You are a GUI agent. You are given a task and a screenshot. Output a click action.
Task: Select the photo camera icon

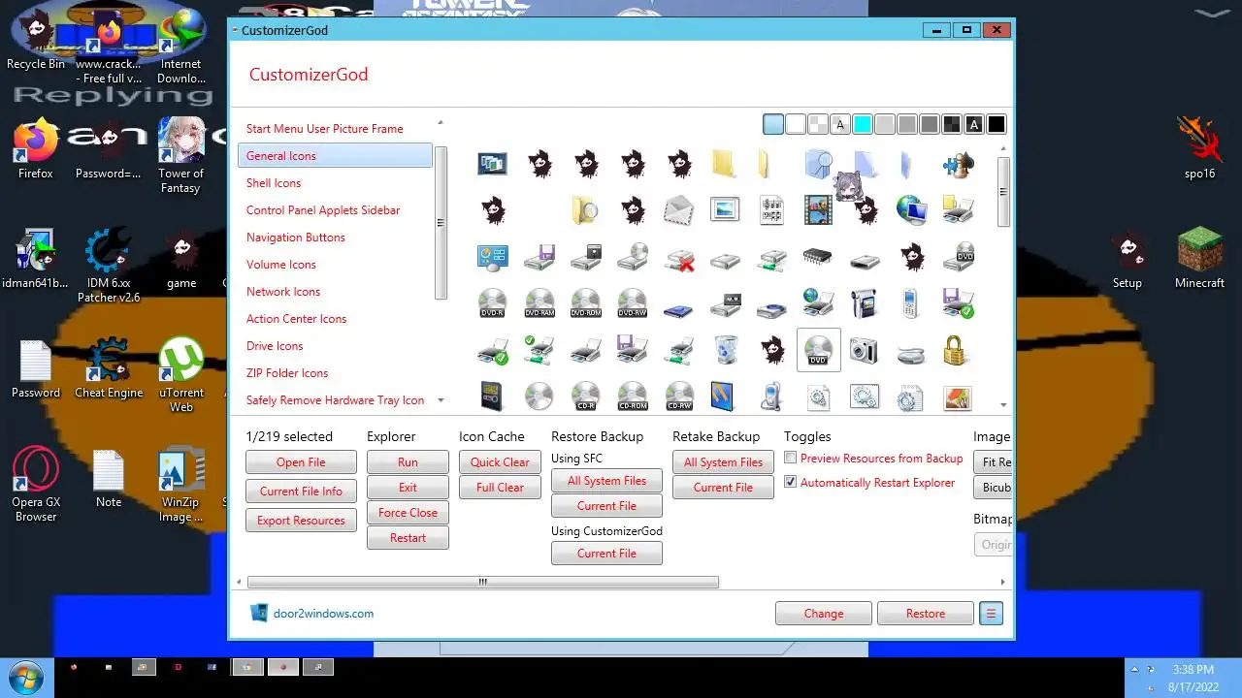coord(865,350)
